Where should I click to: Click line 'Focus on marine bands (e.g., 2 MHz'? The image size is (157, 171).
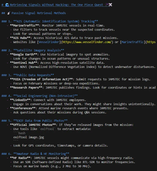[52, 166]
